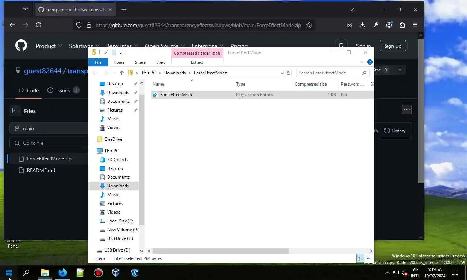Screen dimensions: 467x280
Task: Open the List all tabs dropdown
Action: pyautogui.click(x=351, y=9)
